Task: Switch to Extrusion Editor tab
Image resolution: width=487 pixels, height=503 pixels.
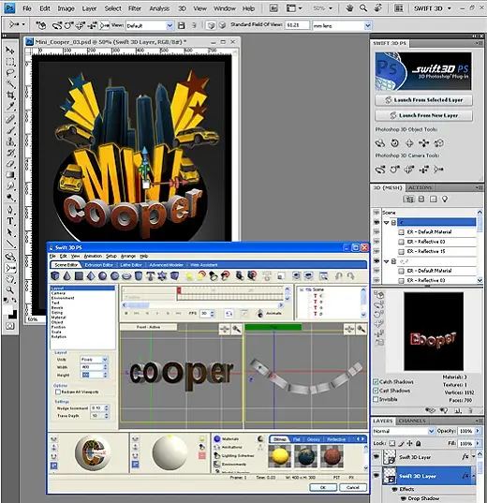Action: pos(99,265)
